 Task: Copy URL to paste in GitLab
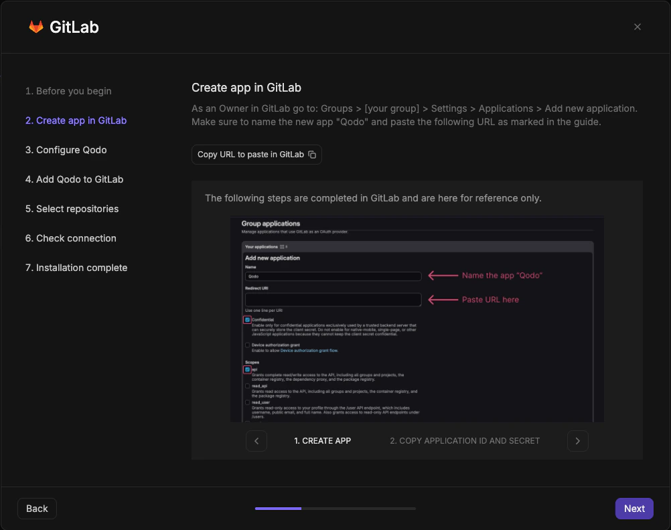256,155
